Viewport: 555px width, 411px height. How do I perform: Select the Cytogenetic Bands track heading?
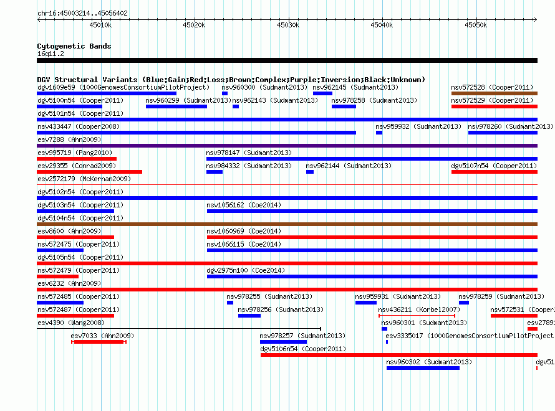click(x=74, y=46)
